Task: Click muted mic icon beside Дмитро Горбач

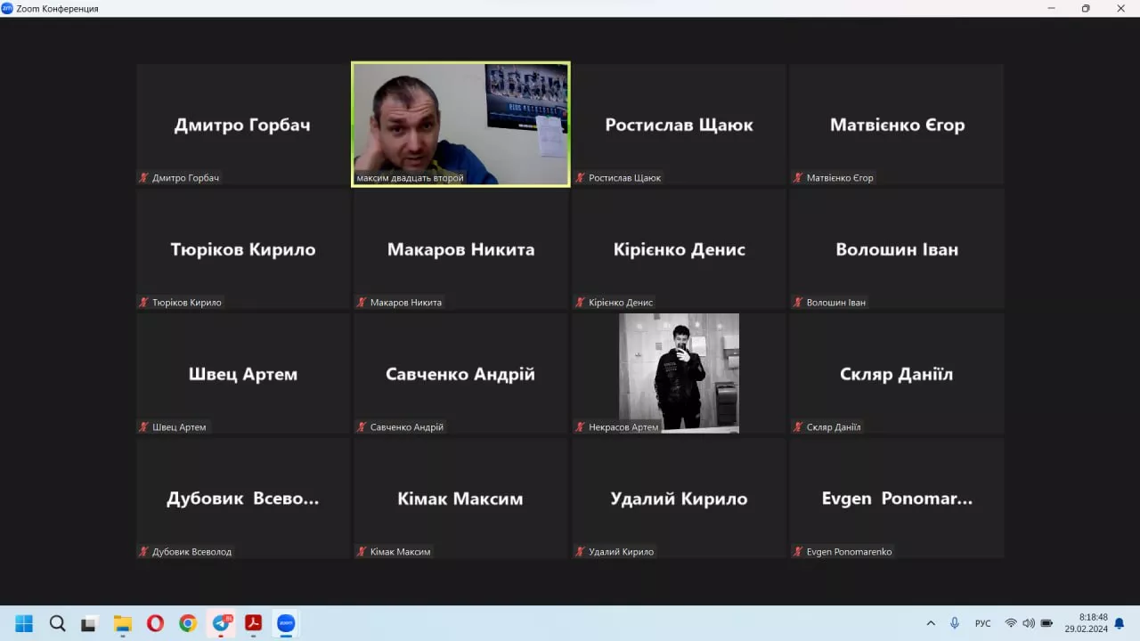Action: [143, 178]
